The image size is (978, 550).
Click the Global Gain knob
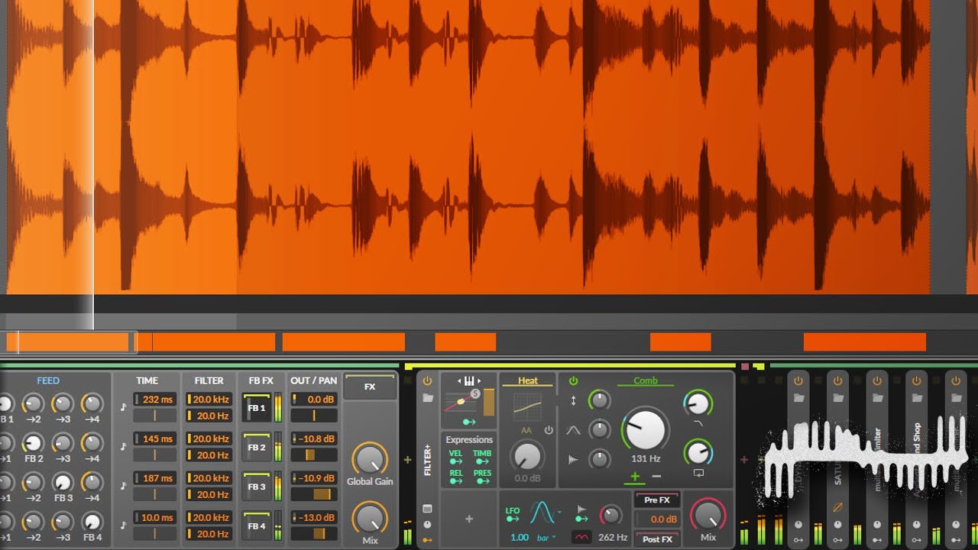coord(370,458)
